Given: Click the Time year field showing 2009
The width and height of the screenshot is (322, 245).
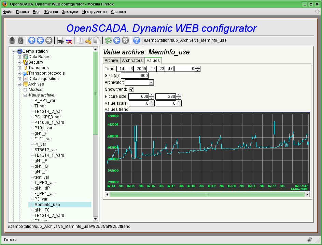Looking at the screenshot, I should pos(140,69).
